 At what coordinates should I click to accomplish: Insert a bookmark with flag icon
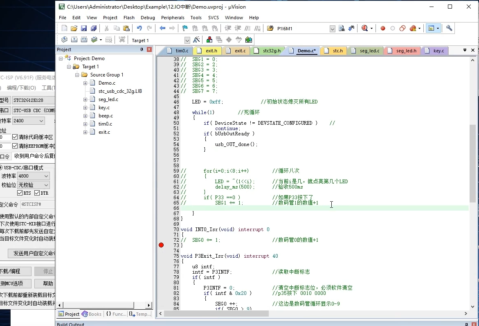pos(185,28)
